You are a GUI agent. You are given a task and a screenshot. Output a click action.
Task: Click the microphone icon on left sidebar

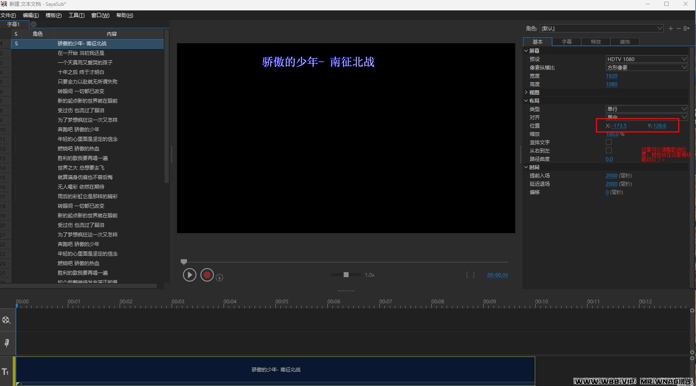click(x=7, y=343)
